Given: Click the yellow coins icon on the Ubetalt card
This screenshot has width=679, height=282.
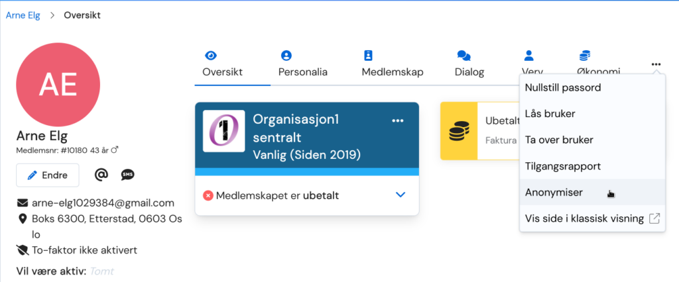Looking at the screenshot, I should 459,131.
